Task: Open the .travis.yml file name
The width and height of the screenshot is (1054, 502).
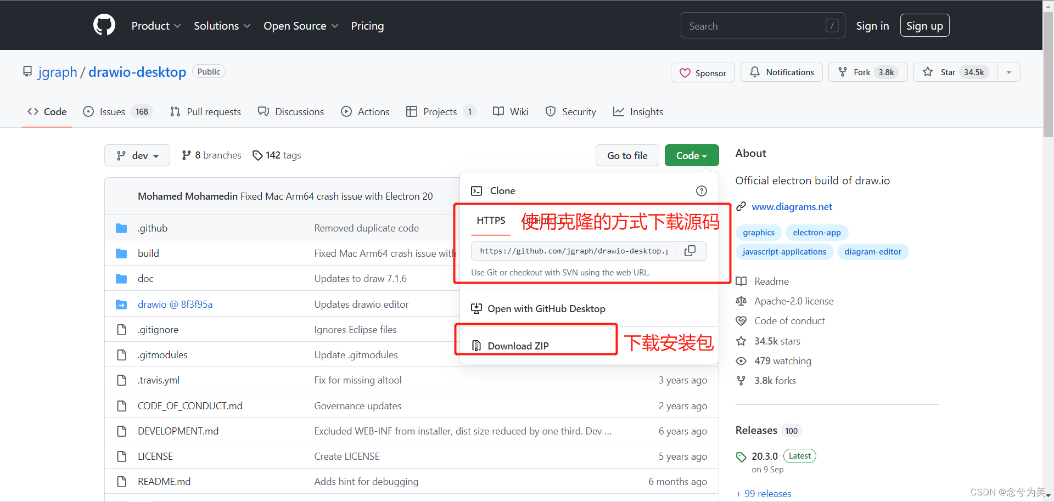Action: (159, 380)
